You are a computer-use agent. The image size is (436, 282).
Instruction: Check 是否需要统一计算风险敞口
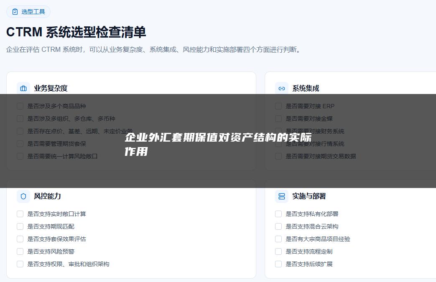[x=20, y=156]
